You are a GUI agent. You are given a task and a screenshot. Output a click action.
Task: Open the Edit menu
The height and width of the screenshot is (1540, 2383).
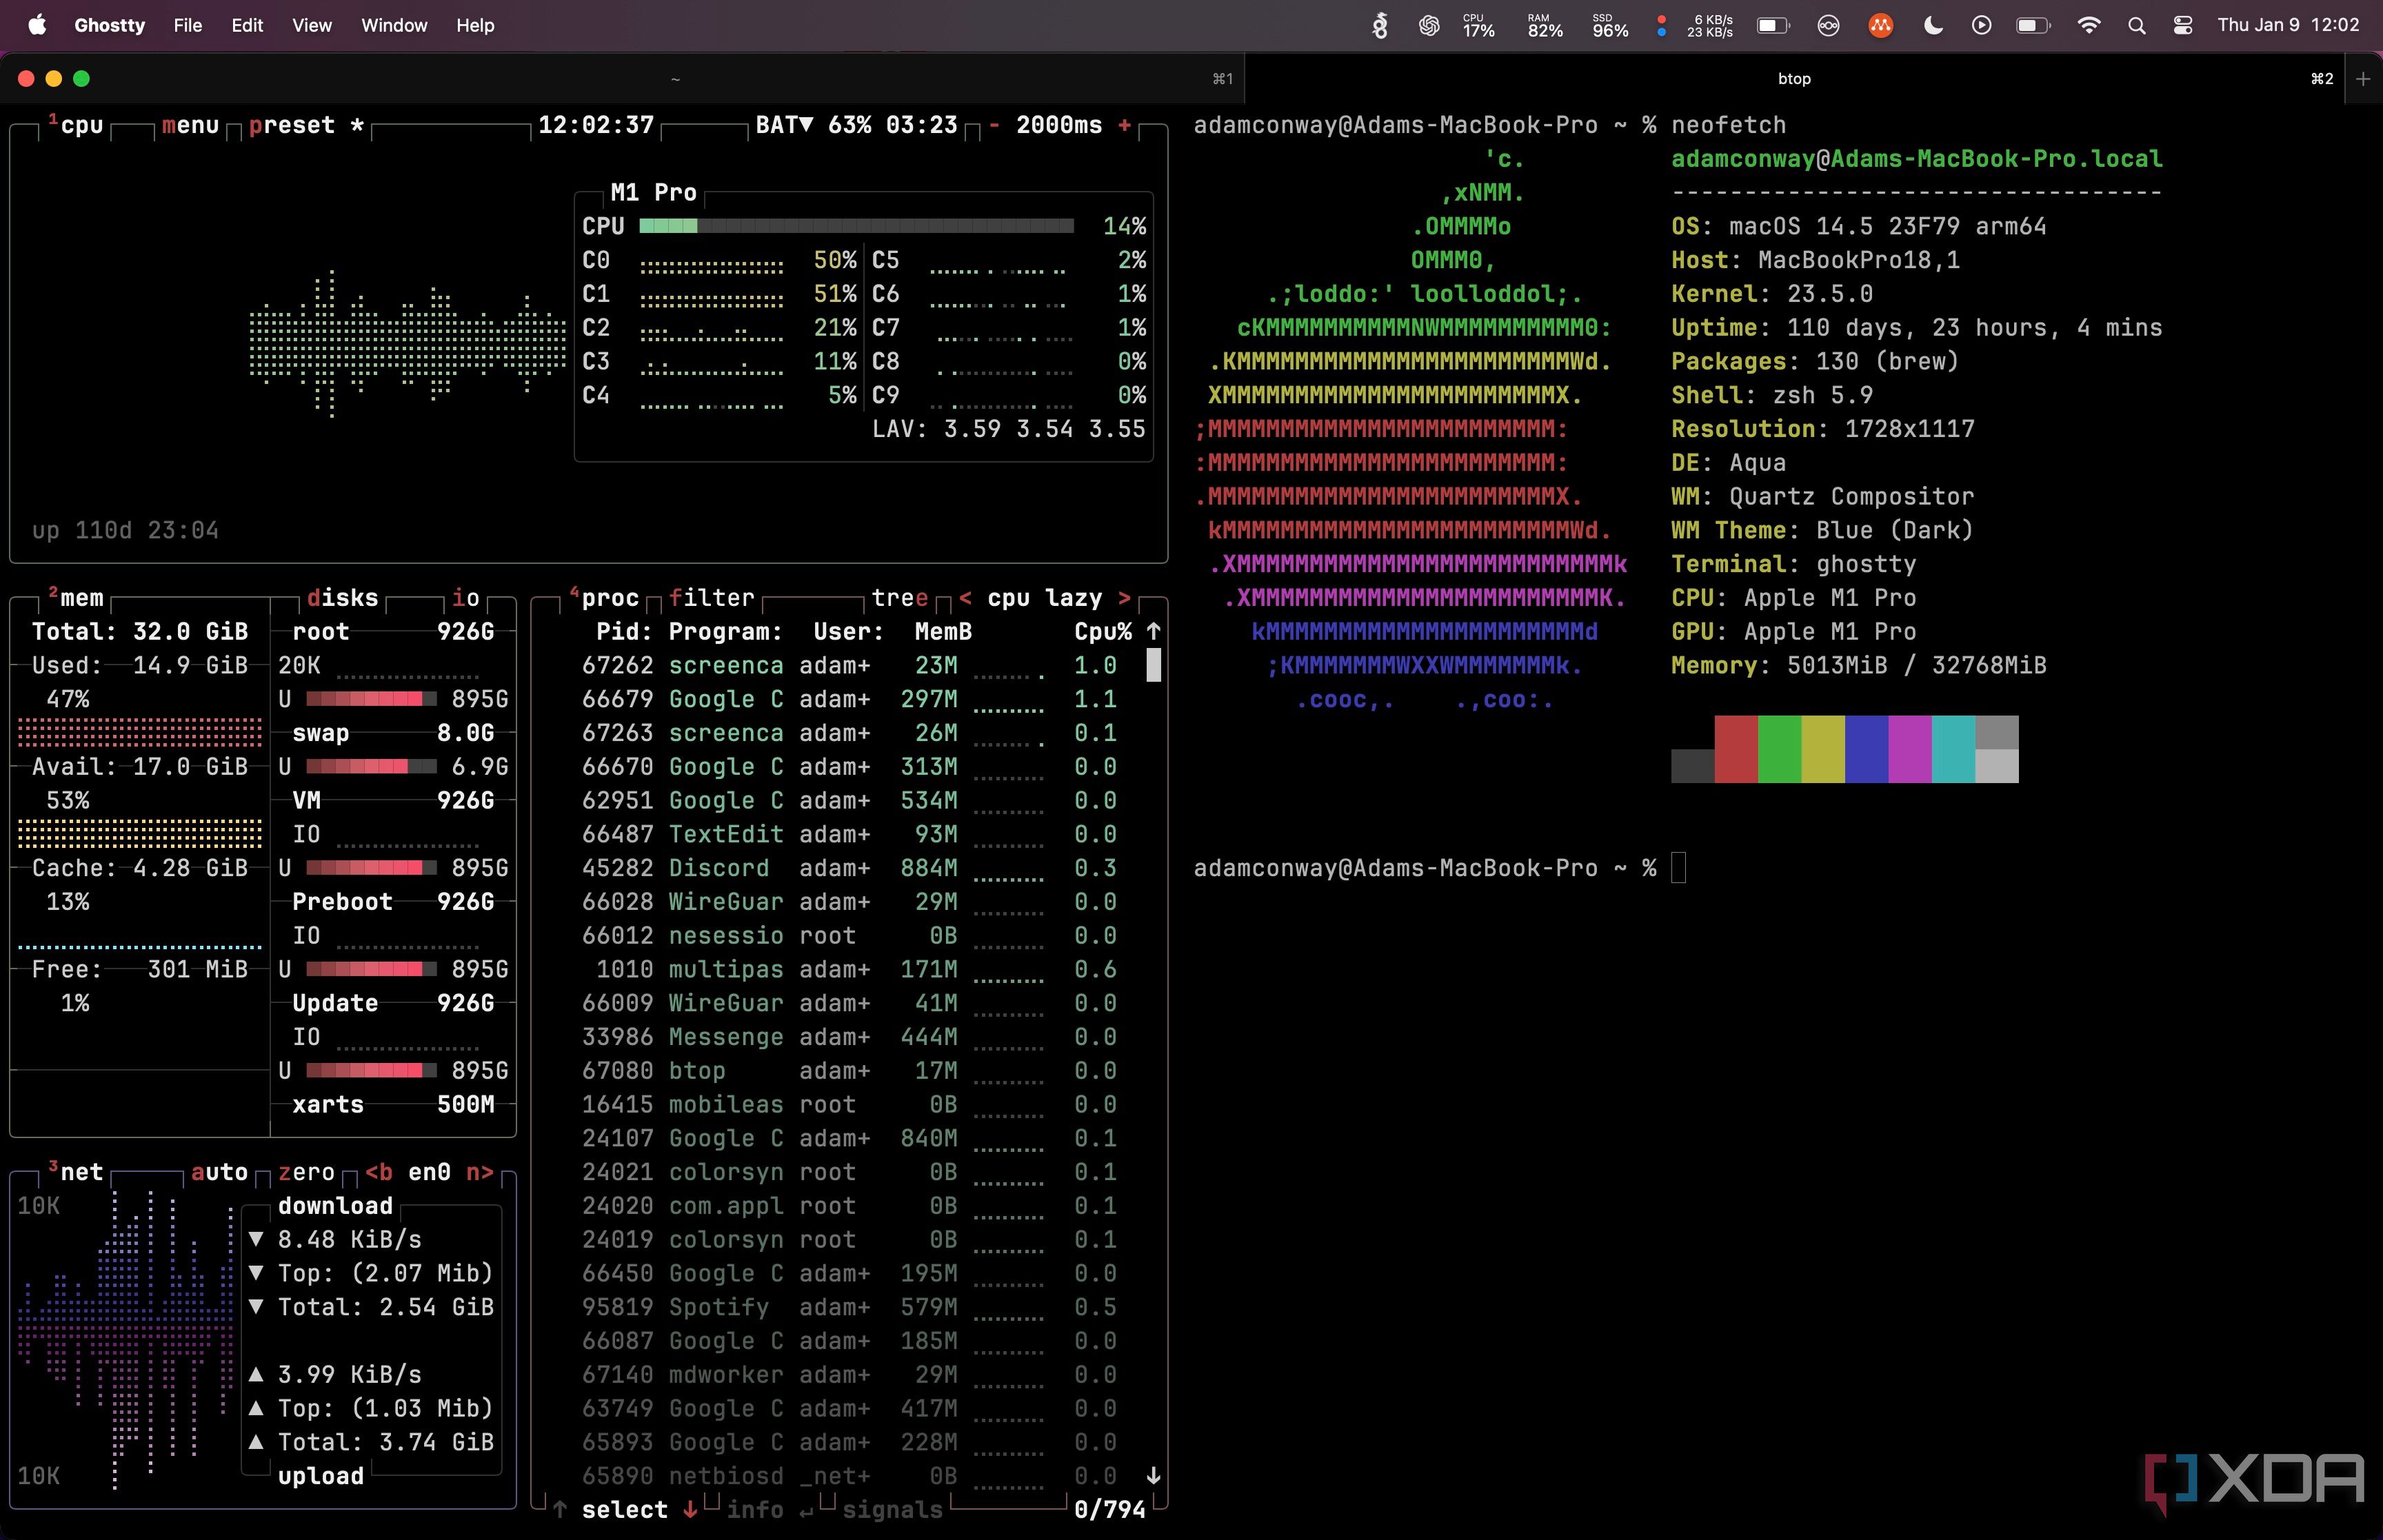(x=247, y=25)
